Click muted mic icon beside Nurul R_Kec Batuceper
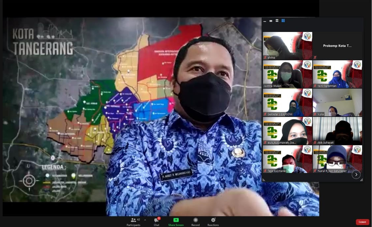The height and width of the screenshot is (227, 372). 315,171
